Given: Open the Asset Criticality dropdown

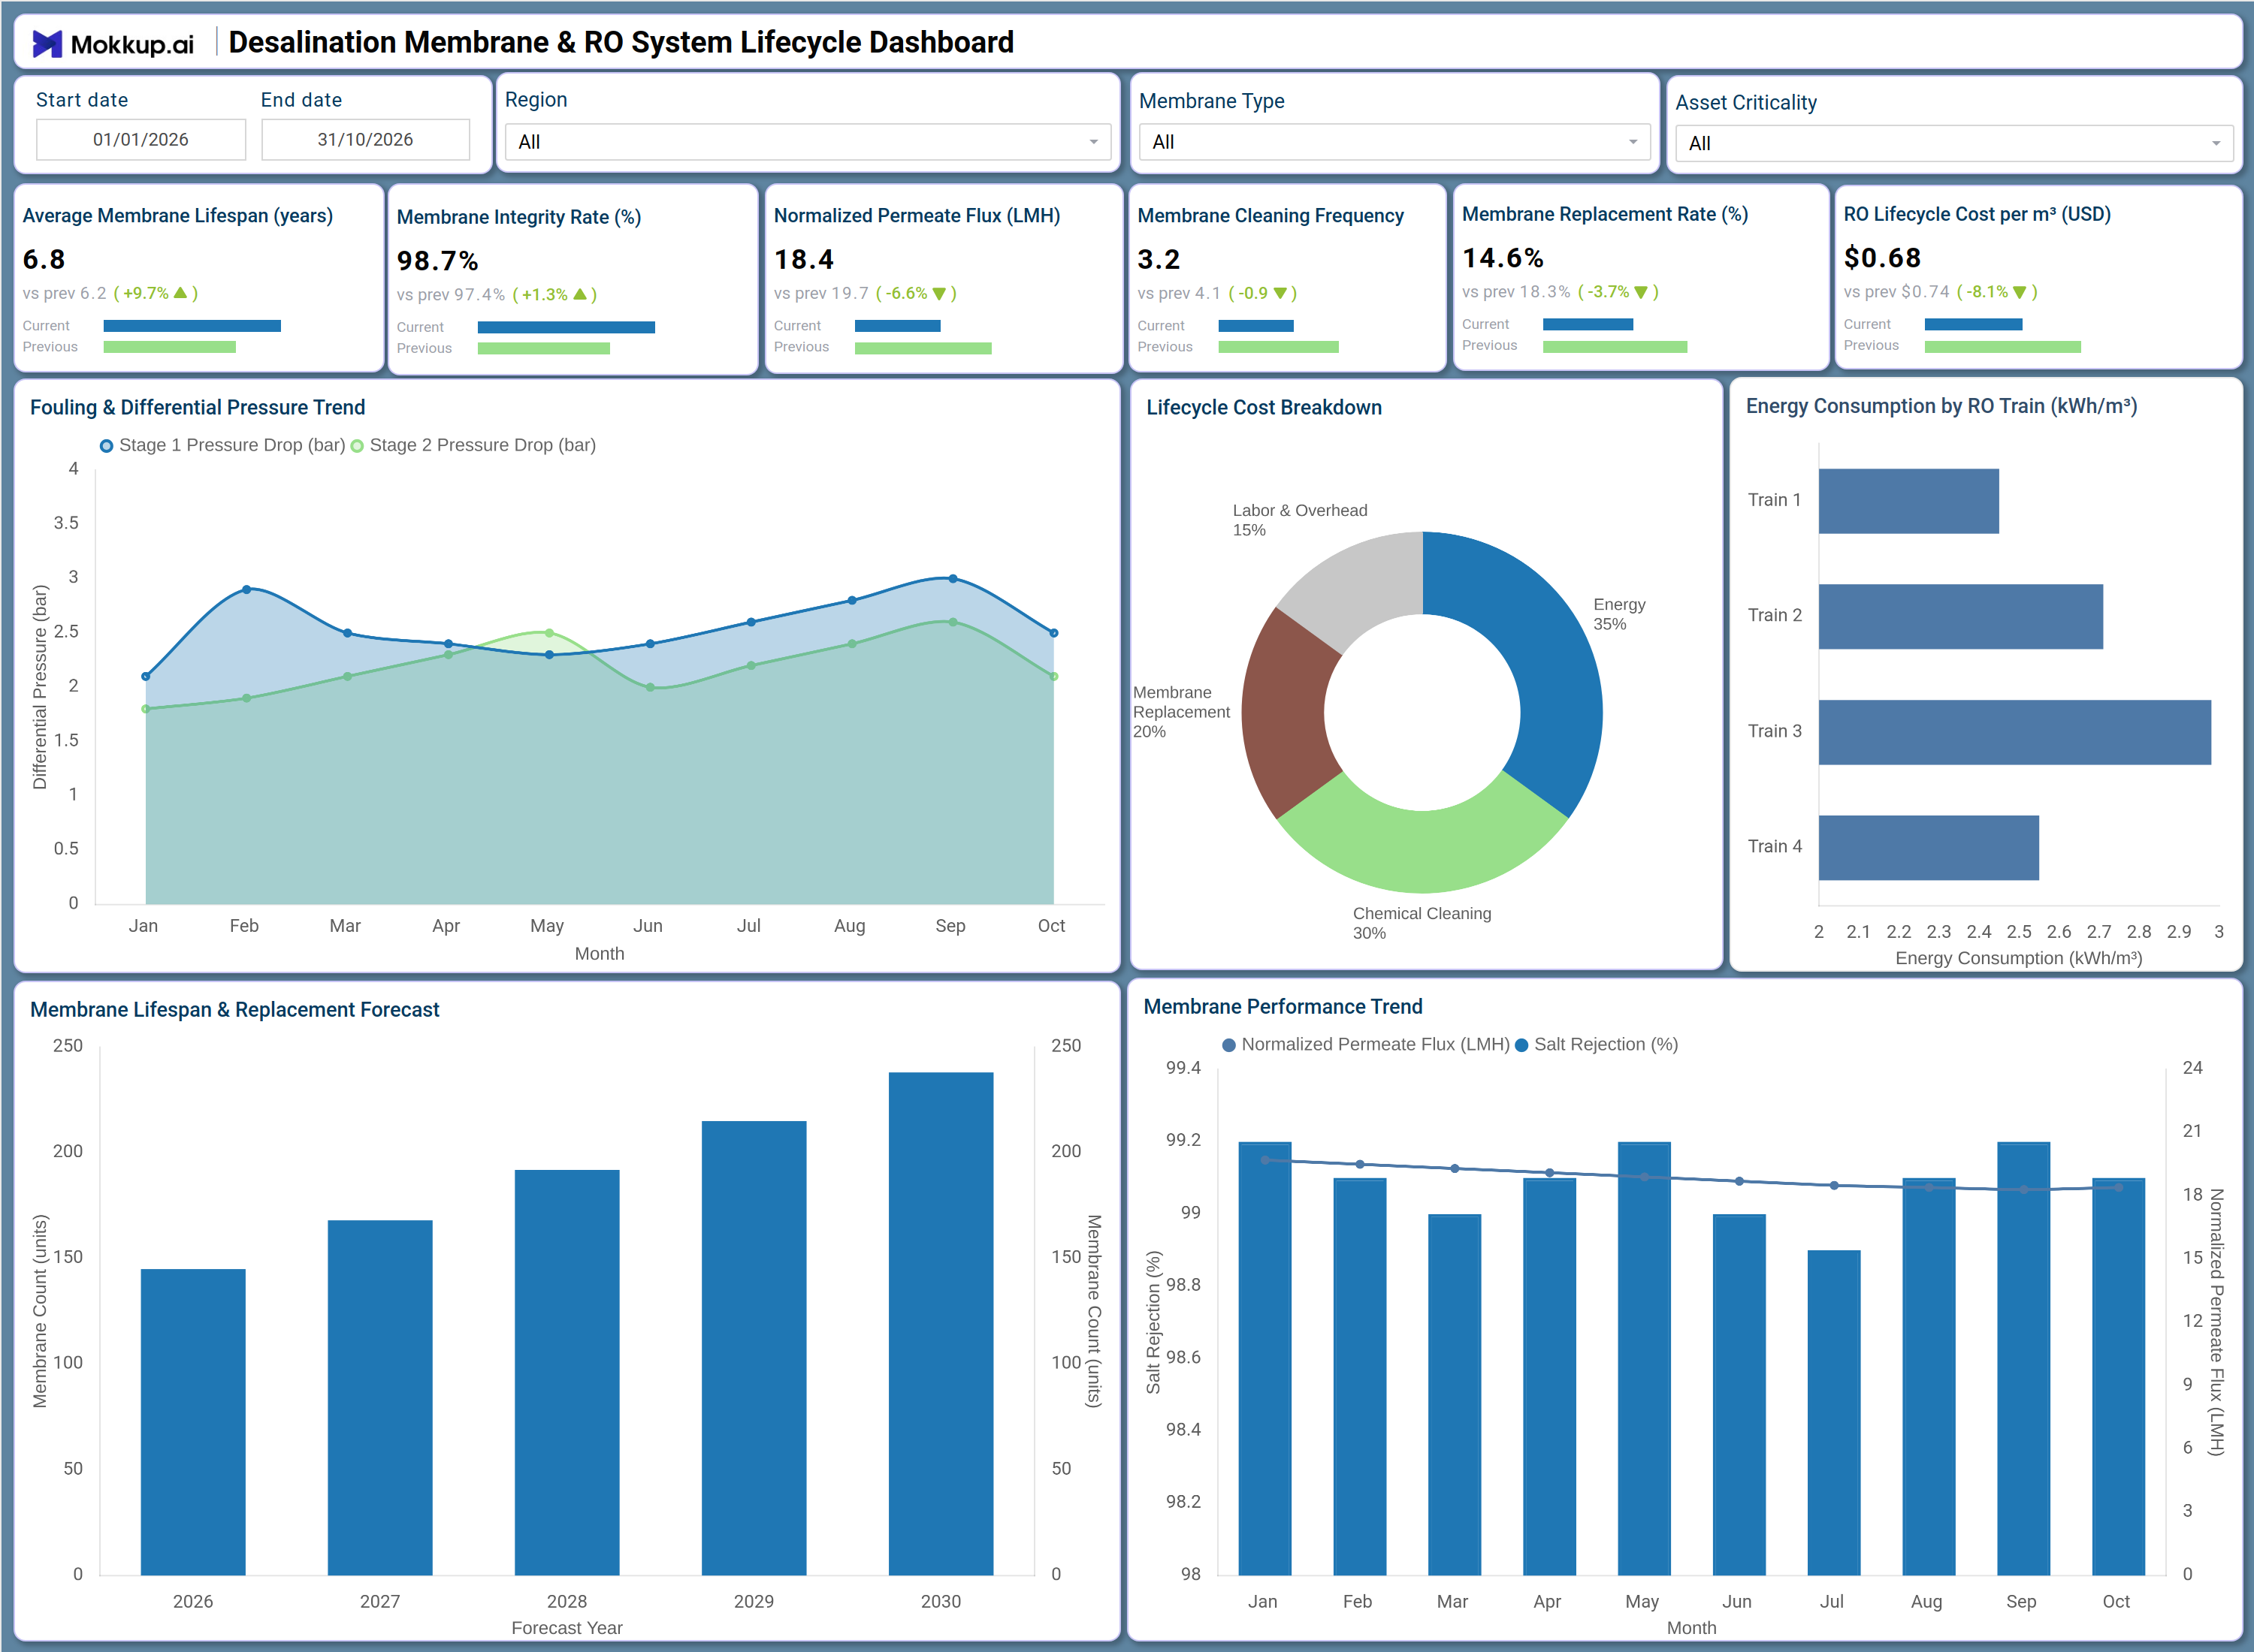Looking at the screenshot, I should click(1954, 143).
